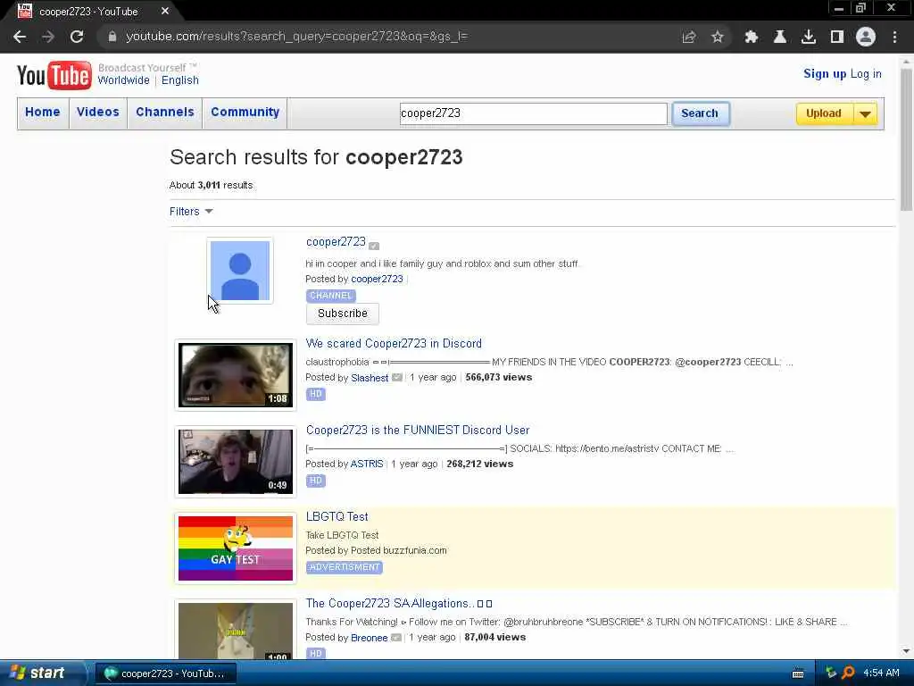Open uploader Breonee's channel
The width and height of the screenshot is (914, 686).
(x=369, y=638)
